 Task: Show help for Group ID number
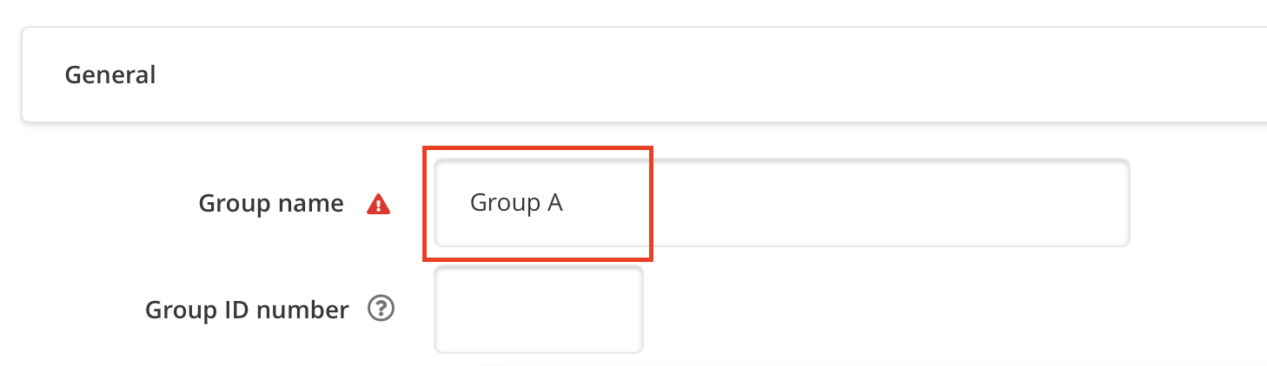pyautogui.click(x=381, y=309)
